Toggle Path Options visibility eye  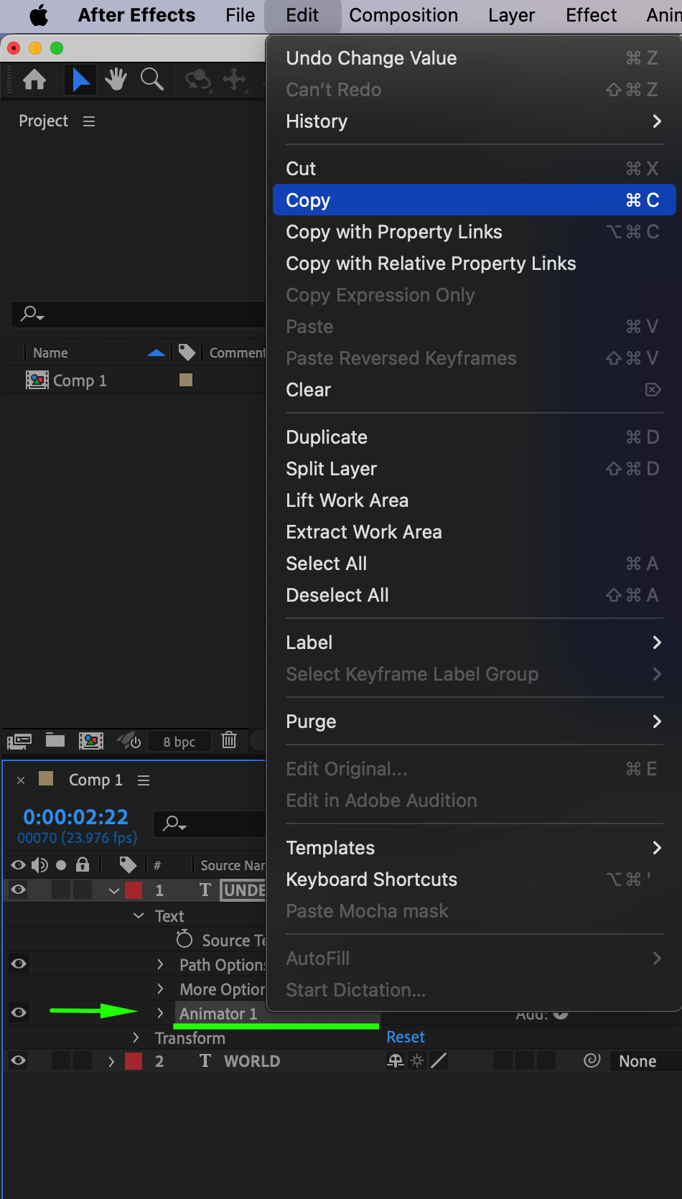[x=19, y=964]
